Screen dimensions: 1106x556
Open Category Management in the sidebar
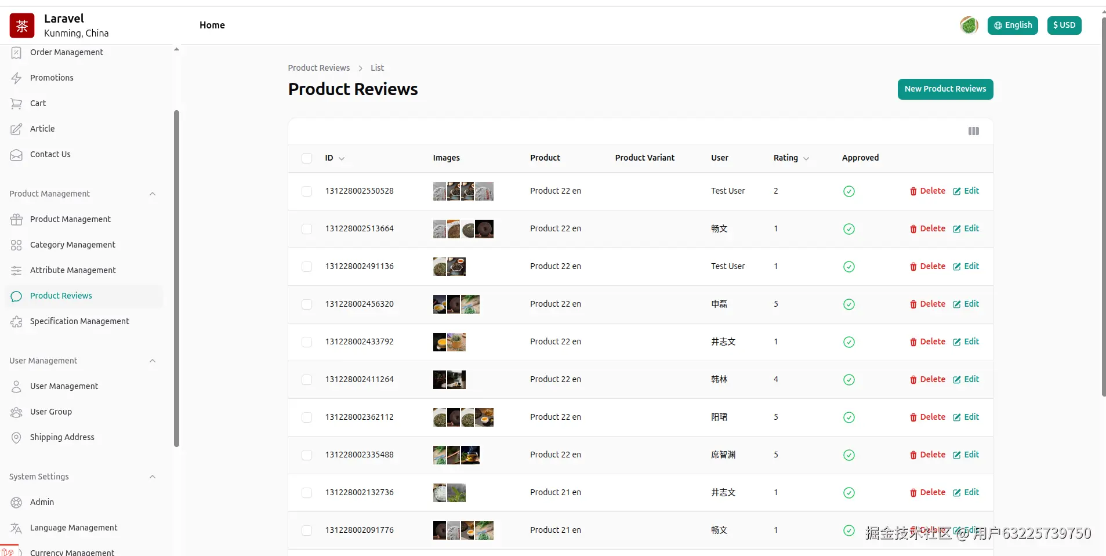[x=72, y=245]
